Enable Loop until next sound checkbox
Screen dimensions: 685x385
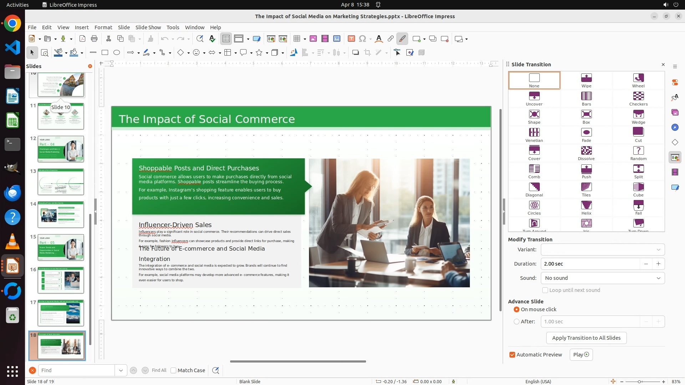tap(545, 290)
